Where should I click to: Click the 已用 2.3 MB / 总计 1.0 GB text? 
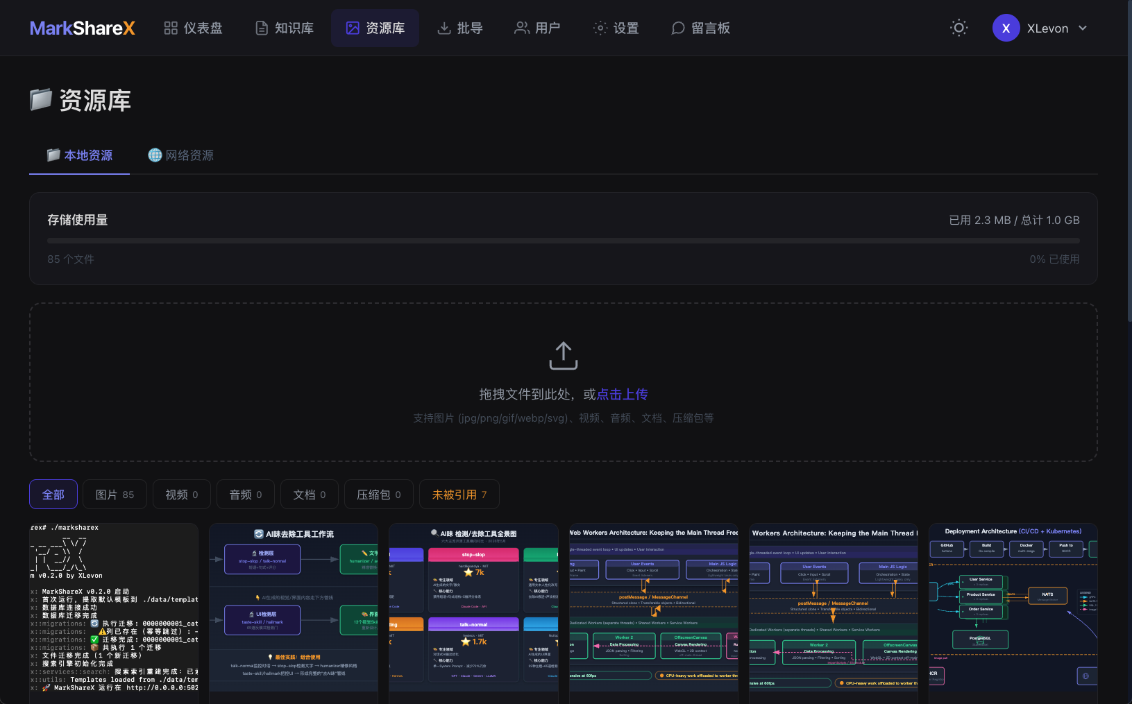[x=1014, y=220]
